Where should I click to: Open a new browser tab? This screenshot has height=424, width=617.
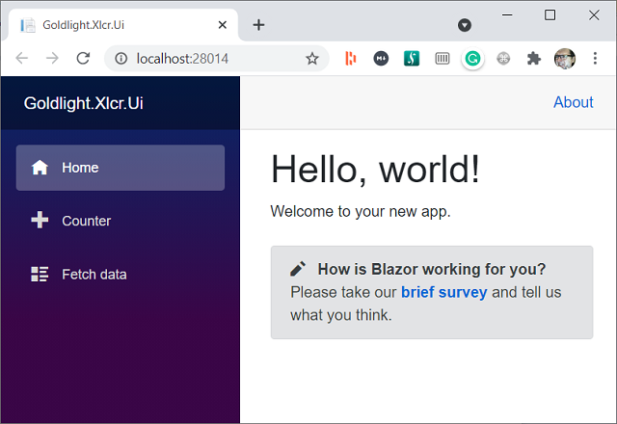(258, 25)
